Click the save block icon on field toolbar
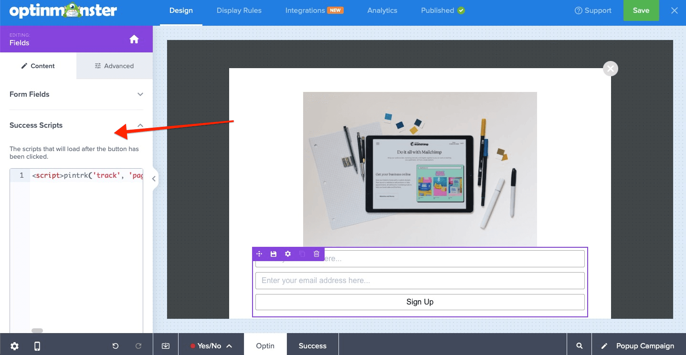Image resolution: width=686 pixels, height=355 pixels. 274,254
